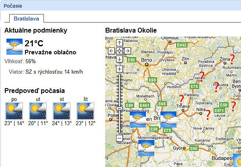Click the 21°C temperature reading
241x167 pixels.
click(x=34, y=43)
